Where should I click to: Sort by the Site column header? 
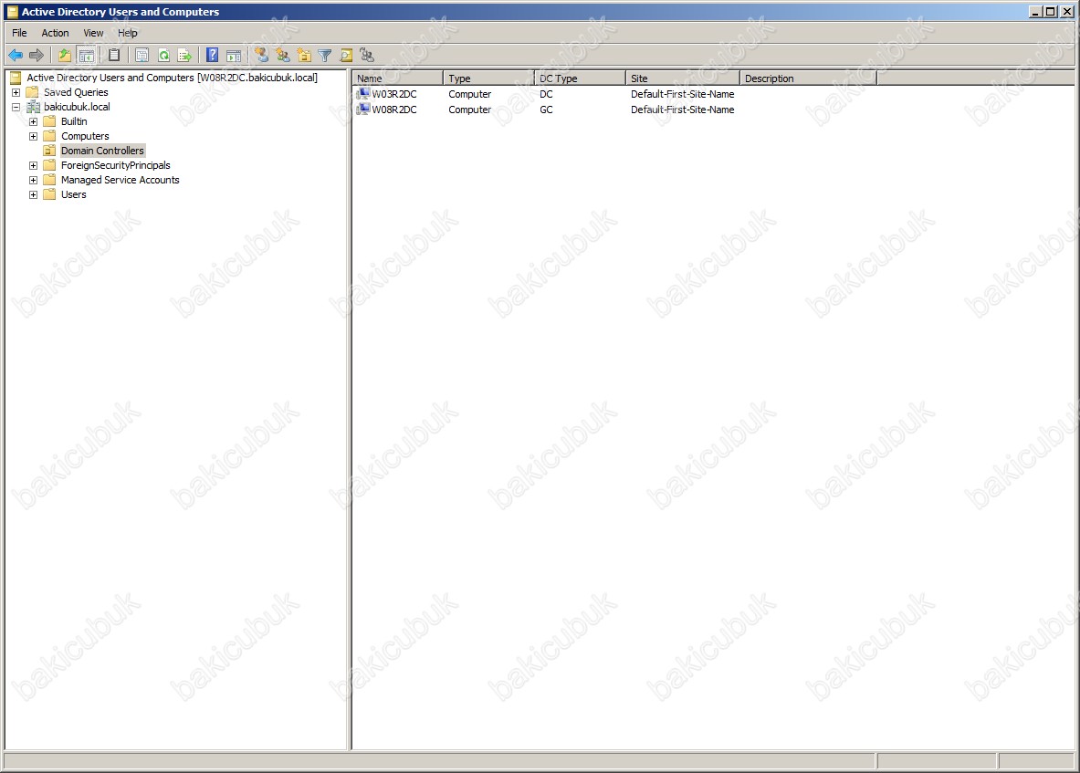pos(683,78)
